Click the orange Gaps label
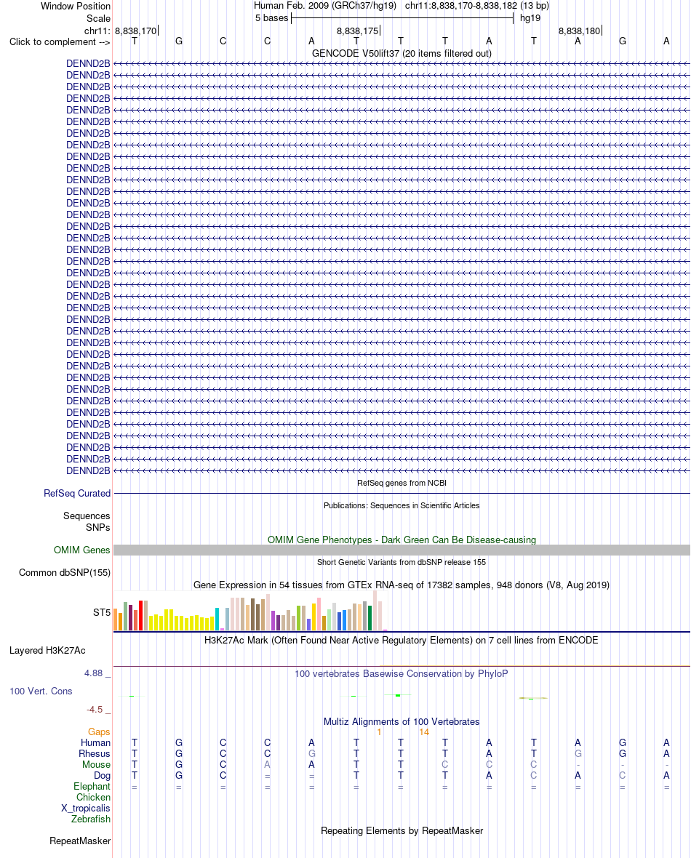The image size is (691, 858). 99,731
